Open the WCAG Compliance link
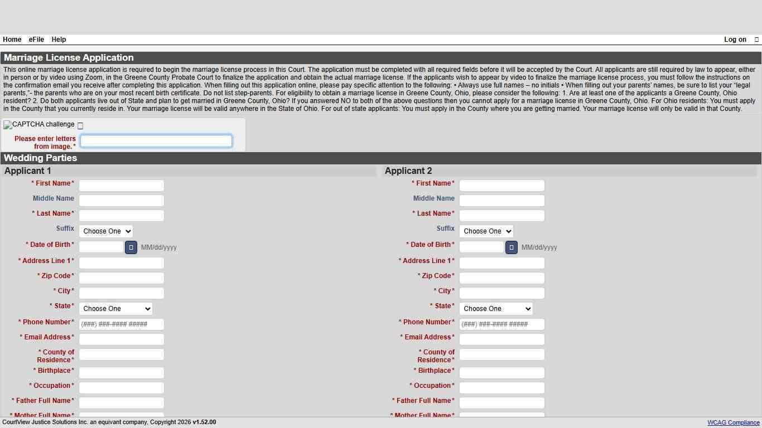 click(732, 422)
